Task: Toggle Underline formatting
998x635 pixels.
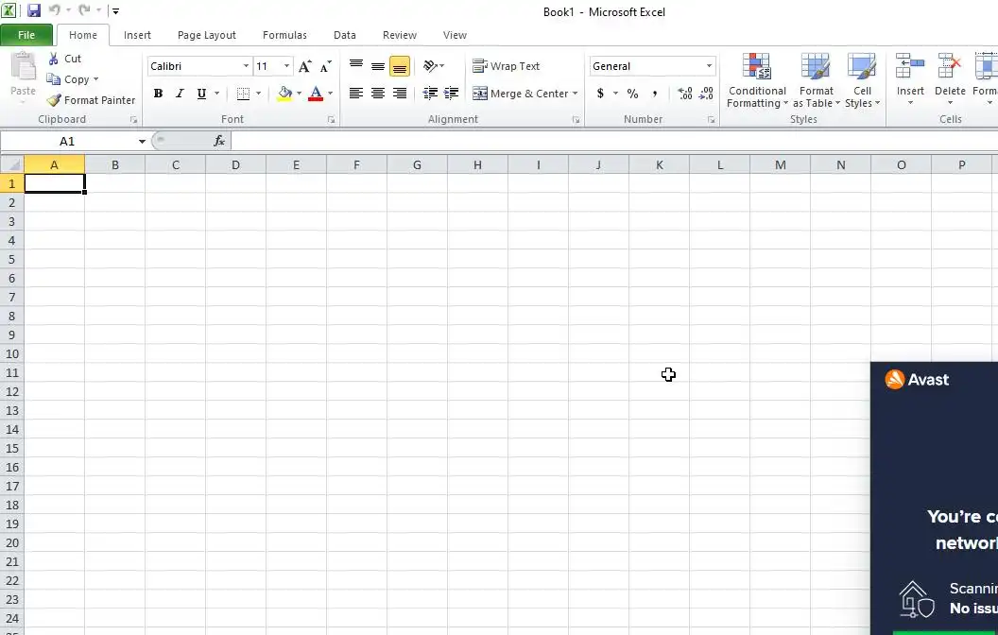Action: (x=201, y=94)
